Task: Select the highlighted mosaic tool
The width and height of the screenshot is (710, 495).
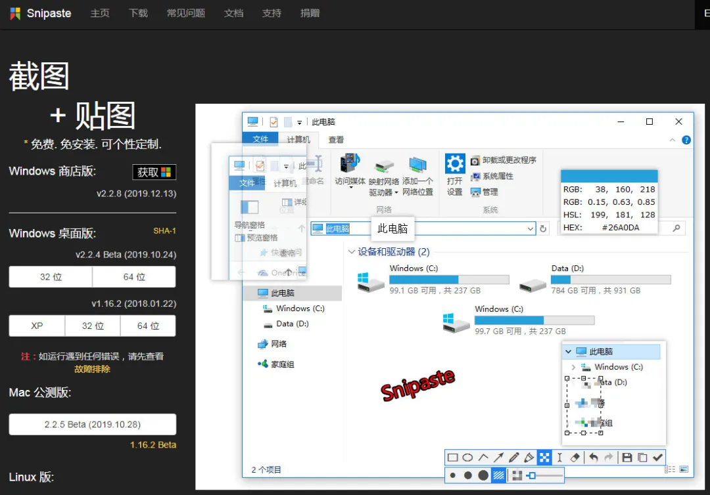Action: pyautogui.click(x=544, y=458)
